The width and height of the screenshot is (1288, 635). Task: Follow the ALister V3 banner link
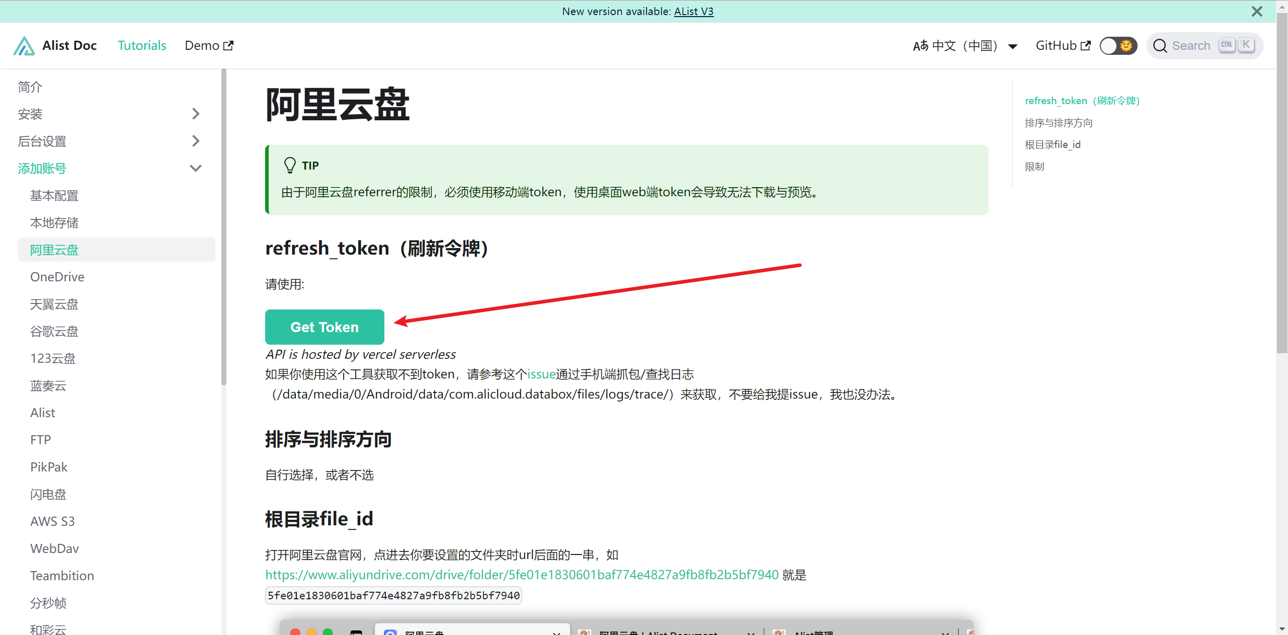tap(693, 11)
